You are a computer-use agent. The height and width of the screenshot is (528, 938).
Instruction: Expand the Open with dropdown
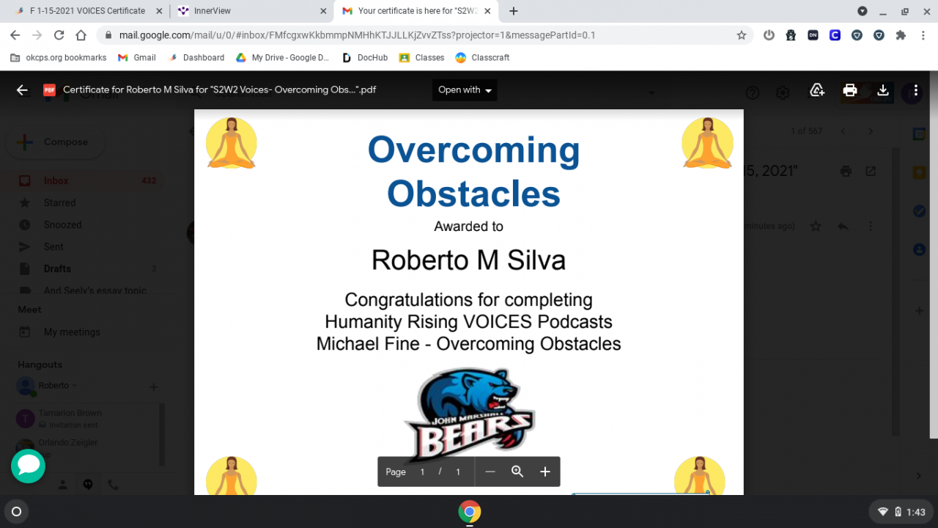[465, 90]
